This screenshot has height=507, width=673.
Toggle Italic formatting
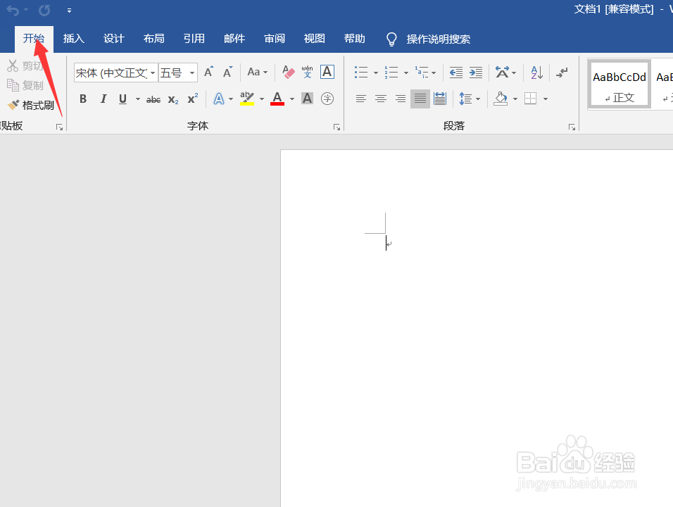(x=103, y=99)
